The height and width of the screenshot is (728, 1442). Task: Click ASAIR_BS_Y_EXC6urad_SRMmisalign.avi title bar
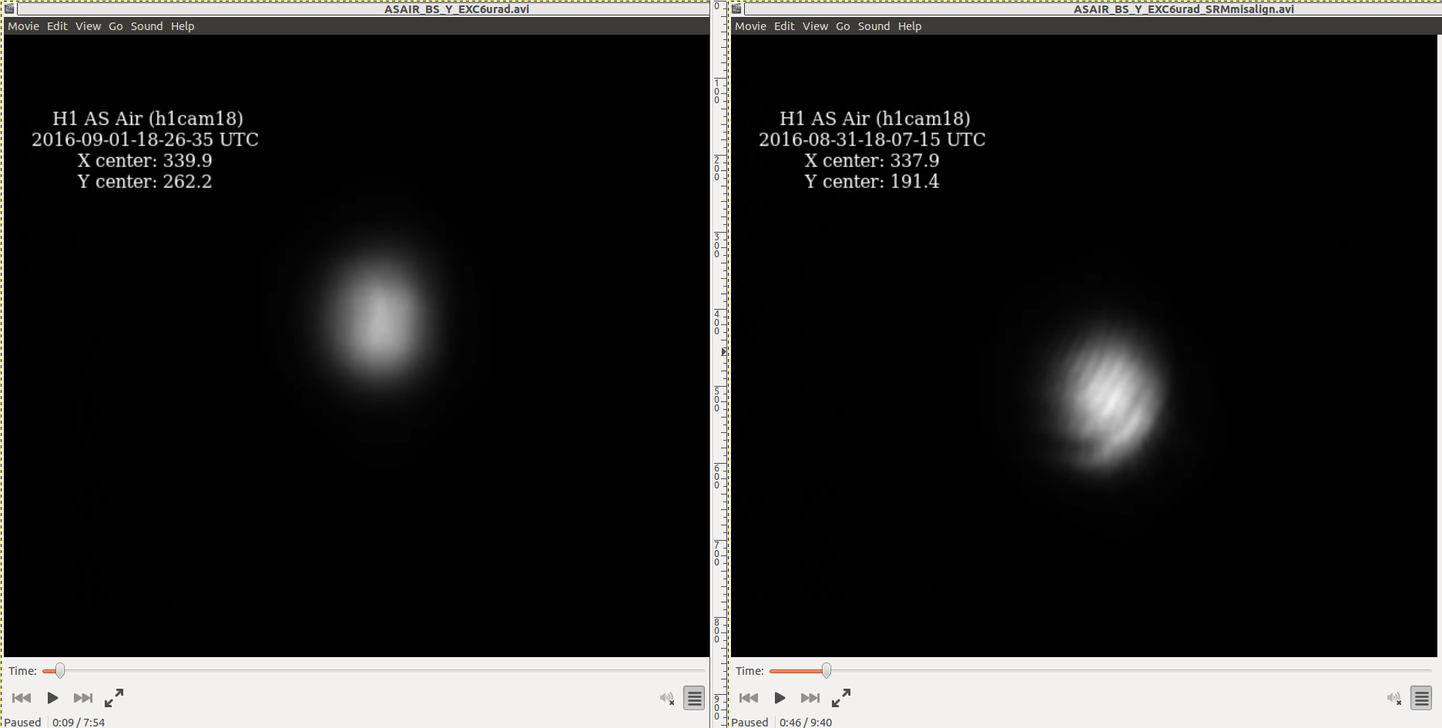pos(1184,9)
